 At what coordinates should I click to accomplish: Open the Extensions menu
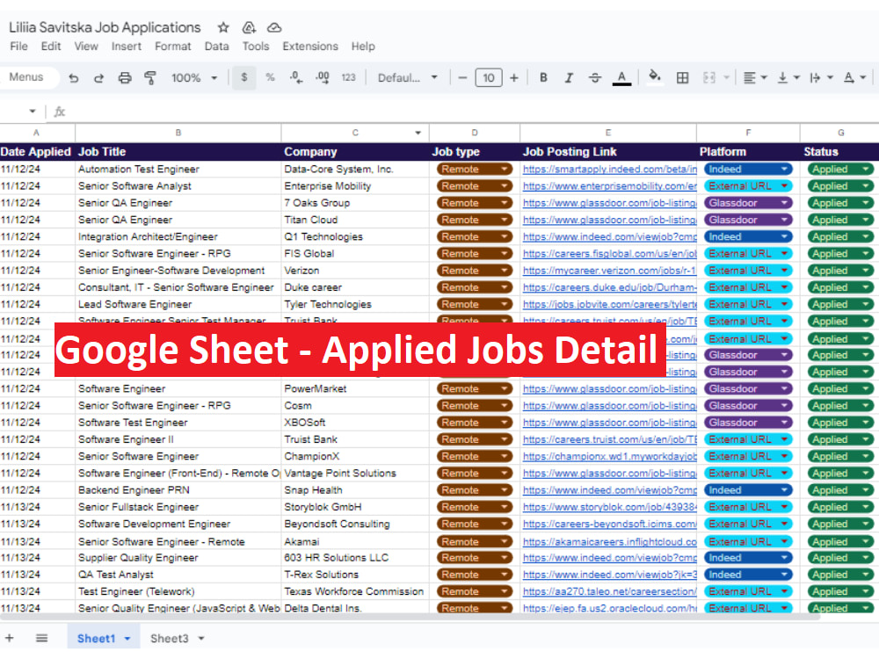pyautogui.click(x=310, y=47)
